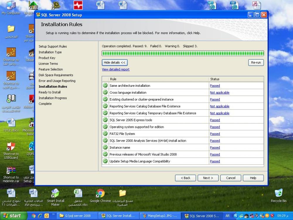Image resolution: width=293 pixels, height=220 pixels.
Task: Click green check icon for SQL Server 2005 Express tools
Action: (105, 120)
